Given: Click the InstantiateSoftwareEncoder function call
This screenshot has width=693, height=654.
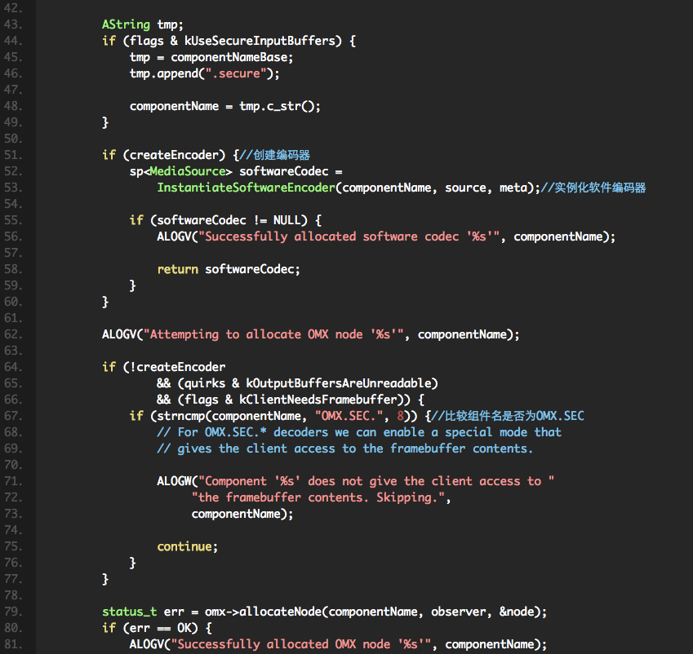Looking at the screenshot, I should click(x=246, y=188).
